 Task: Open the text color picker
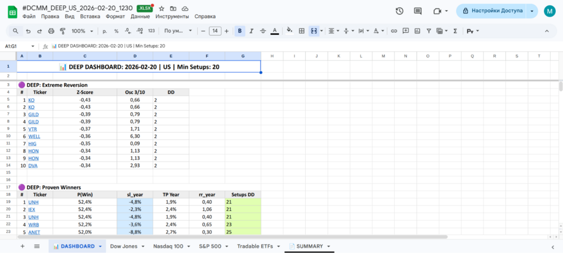click(x=274, y=31)
